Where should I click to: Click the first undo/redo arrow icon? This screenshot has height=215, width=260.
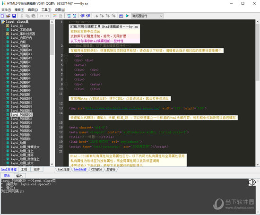click(41, 16)
